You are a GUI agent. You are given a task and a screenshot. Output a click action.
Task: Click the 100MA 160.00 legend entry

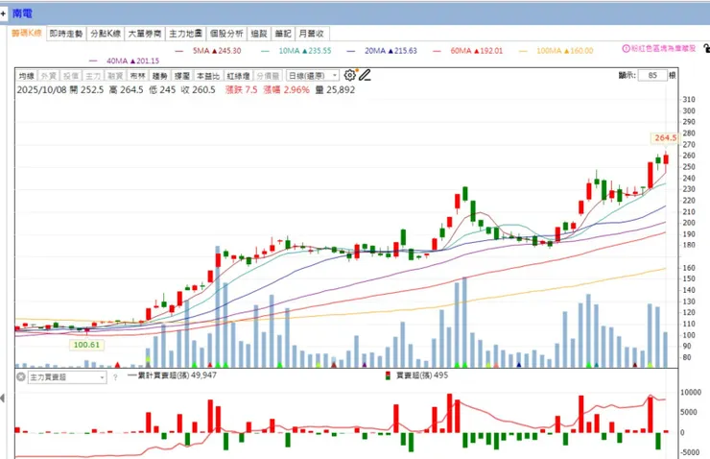(556, 51)
